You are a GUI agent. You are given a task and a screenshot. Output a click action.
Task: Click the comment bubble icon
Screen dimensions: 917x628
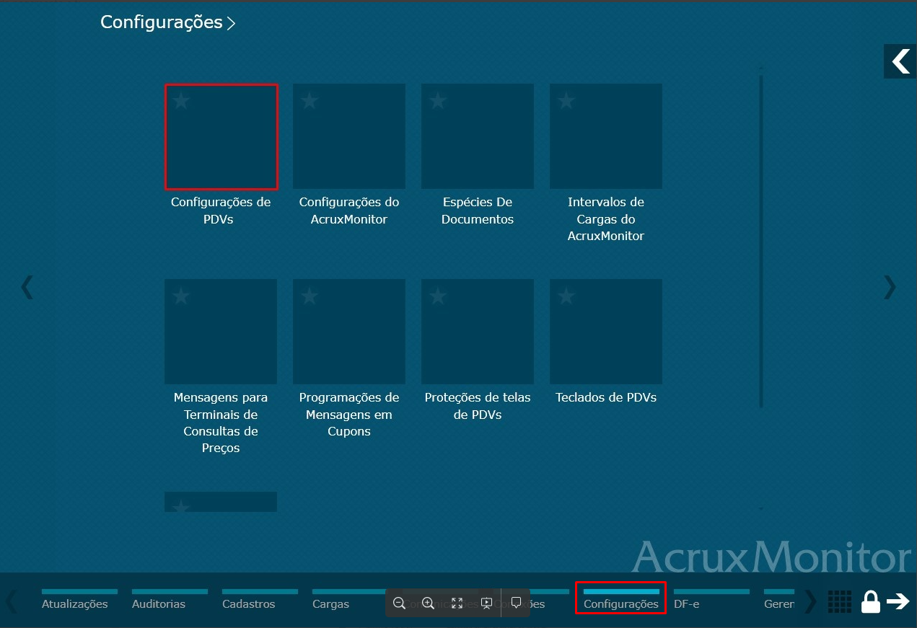(x=516, y=603)
